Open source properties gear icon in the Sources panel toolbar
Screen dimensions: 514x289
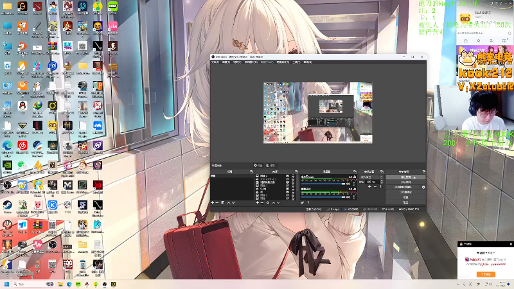(x=268, y=203)
